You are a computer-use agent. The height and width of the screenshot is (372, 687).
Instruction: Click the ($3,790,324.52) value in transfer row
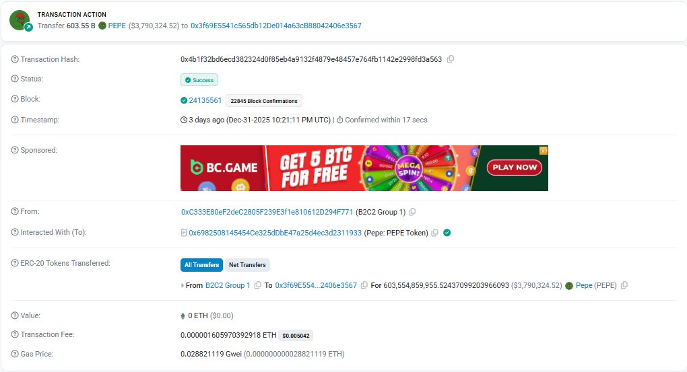click(537, 285)
